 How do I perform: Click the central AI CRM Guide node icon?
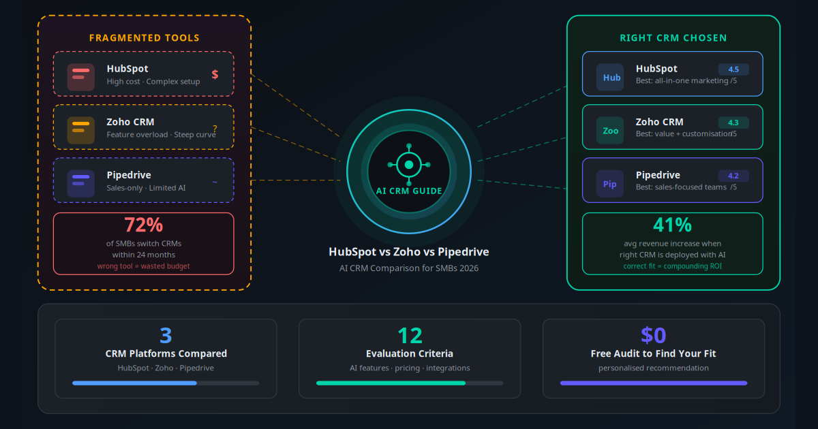click(409, 165)
